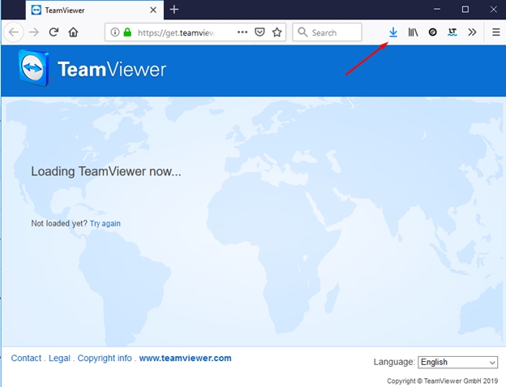
Task: Click the LT extension icon
Action: (x=452, y=32)
